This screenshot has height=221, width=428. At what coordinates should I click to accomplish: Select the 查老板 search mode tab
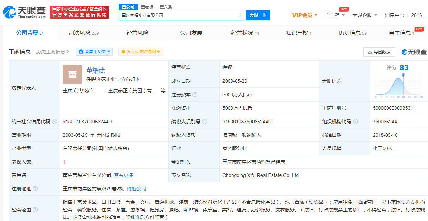[x=147, y=7]
